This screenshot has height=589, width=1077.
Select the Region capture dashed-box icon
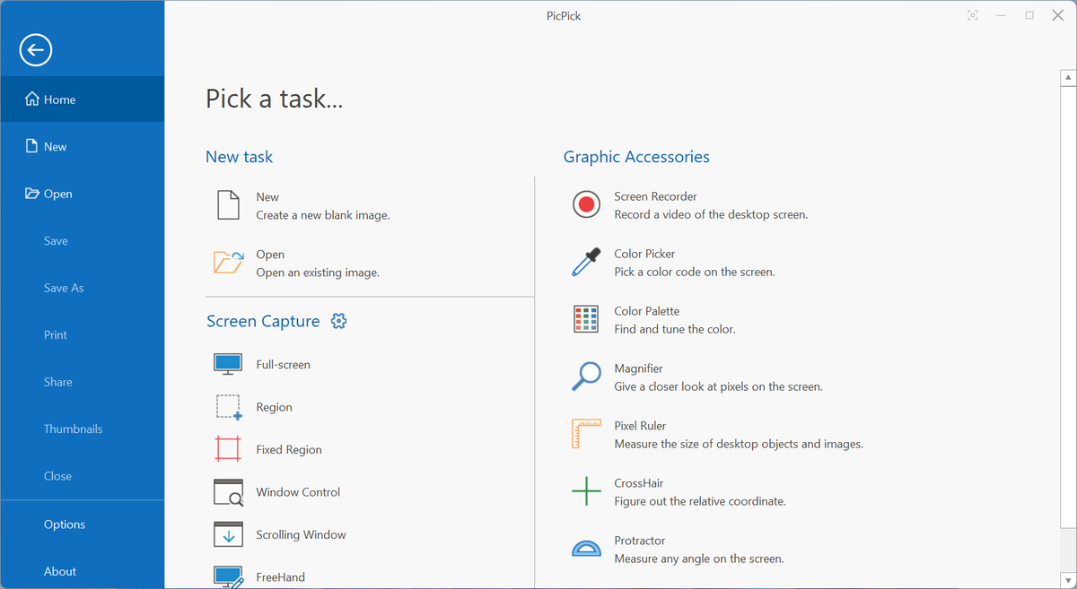[x=229, y=407]
